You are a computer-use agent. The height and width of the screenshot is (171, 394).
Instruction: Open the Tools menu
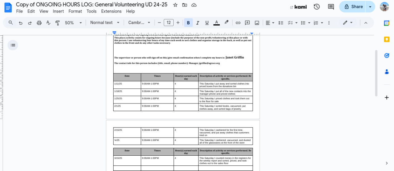point(91,11)
